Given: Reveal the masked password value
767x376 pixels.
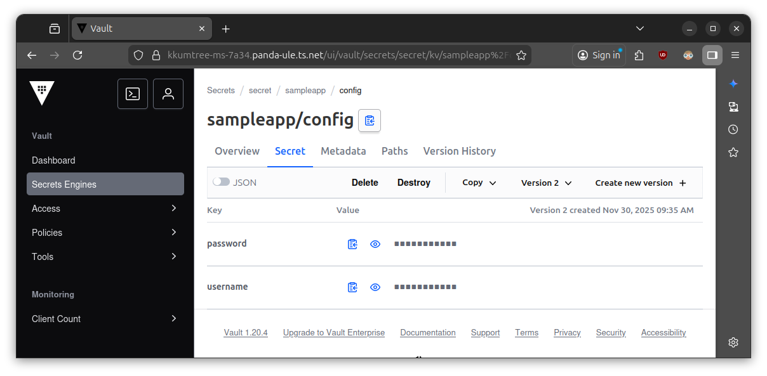Looking at the screenshot, I should (x=375, y=244).
